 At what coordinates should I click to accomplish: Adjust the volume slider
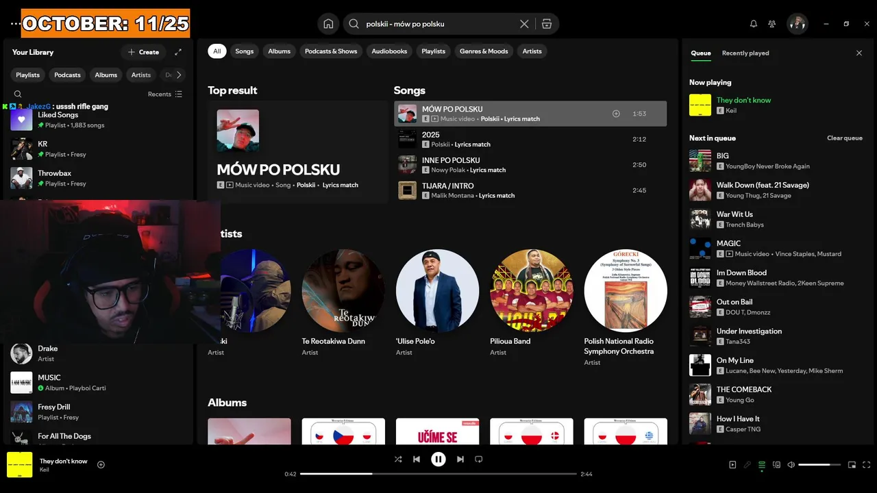click(x=819, y=465)
